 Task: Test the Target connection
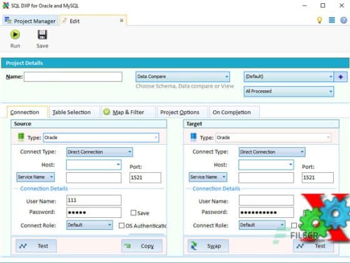point(313,245)
